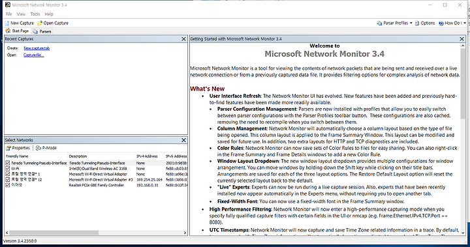Click the New Capture toolbar icon
Image resolution: width=470 pixels, height=247 pixels.
(7, 23)
